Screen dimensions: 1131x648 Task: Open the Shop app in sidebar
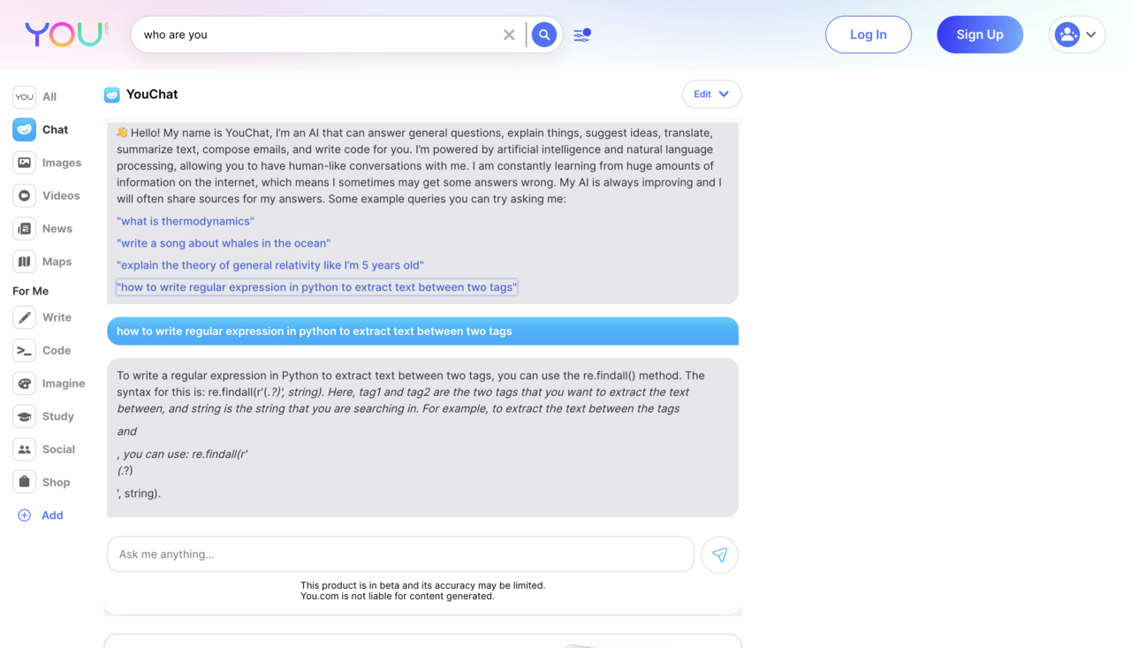pos(42,482)
